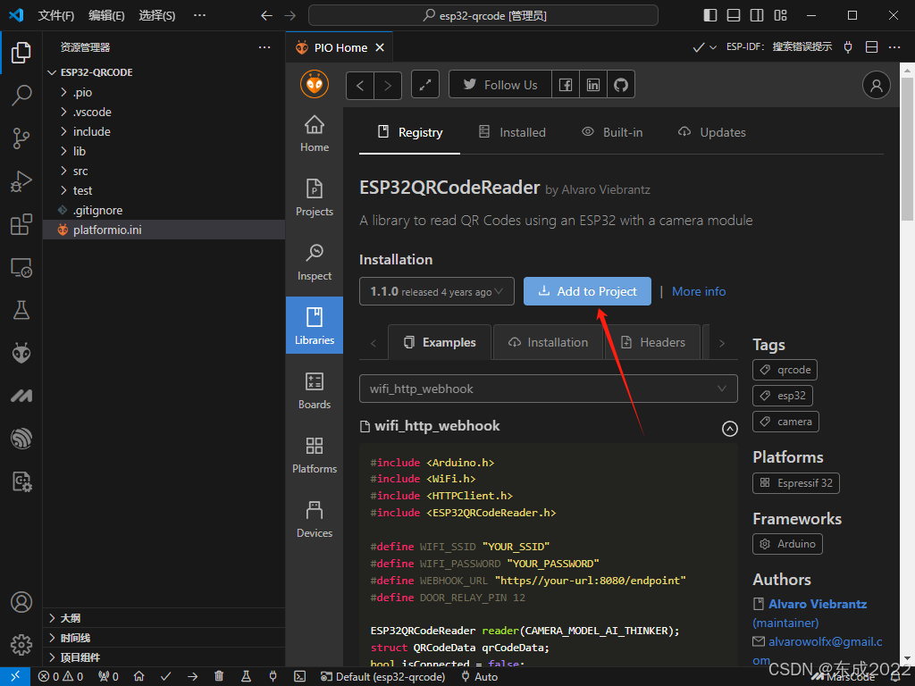Image resolution: width=915 pixels, height=686 pixels.
Task: Open the customize layout control
Action: coord(780,15)
